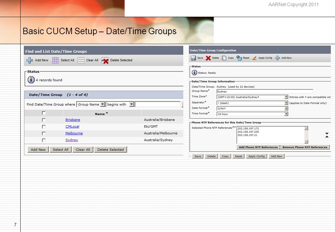335x232 pixels.
Task: Tick the checkbox beside Melbourne
Action: [44, 133]
